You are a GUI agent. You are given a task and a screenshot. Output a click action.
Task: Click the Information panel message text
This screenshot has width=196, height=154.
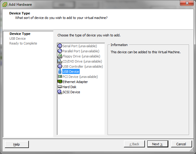pyautogui.click(x=145, y=52)
